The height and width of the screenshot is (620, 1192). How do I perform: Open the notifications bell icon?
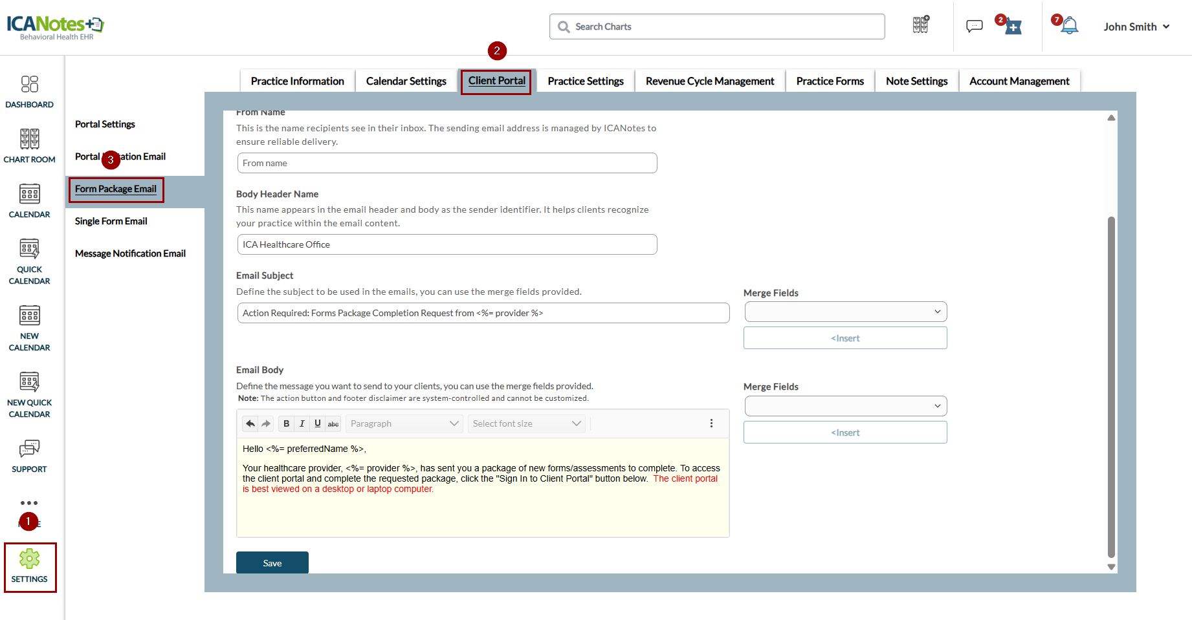pyautogui.click(x=1070, y=27)
